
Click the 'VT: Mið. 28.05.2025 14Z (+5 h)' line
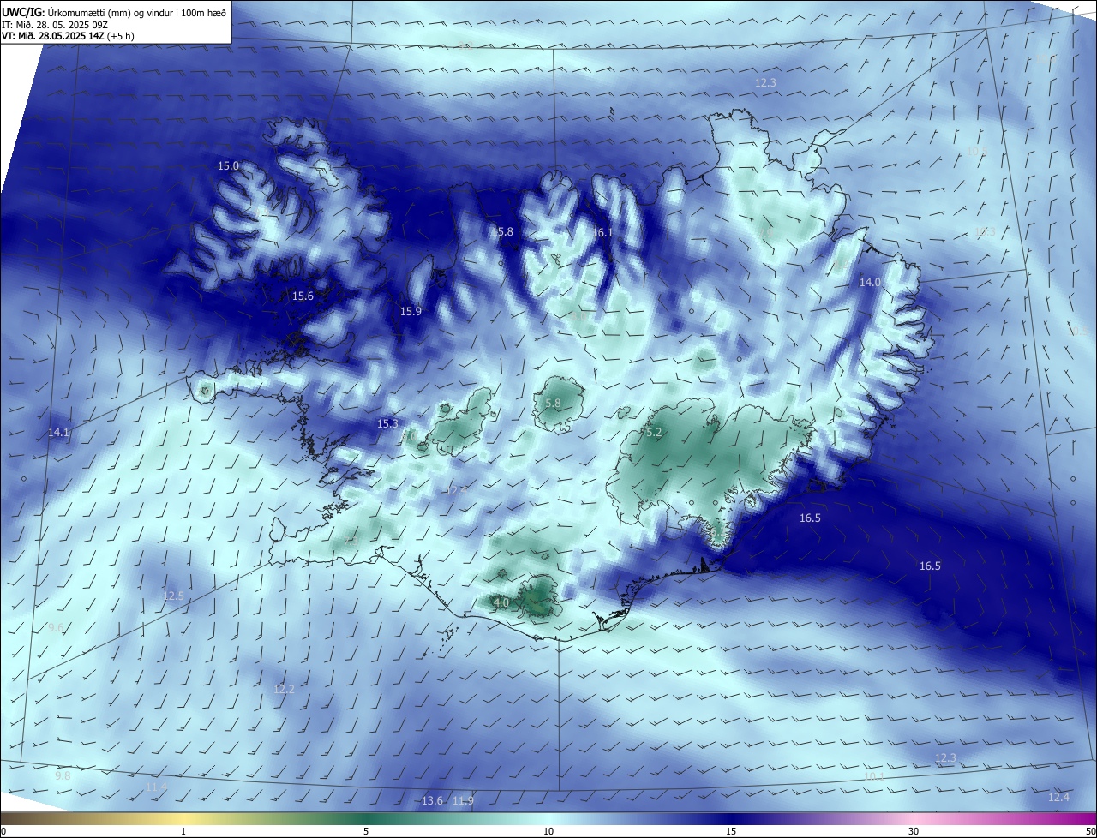coord(69,36)
